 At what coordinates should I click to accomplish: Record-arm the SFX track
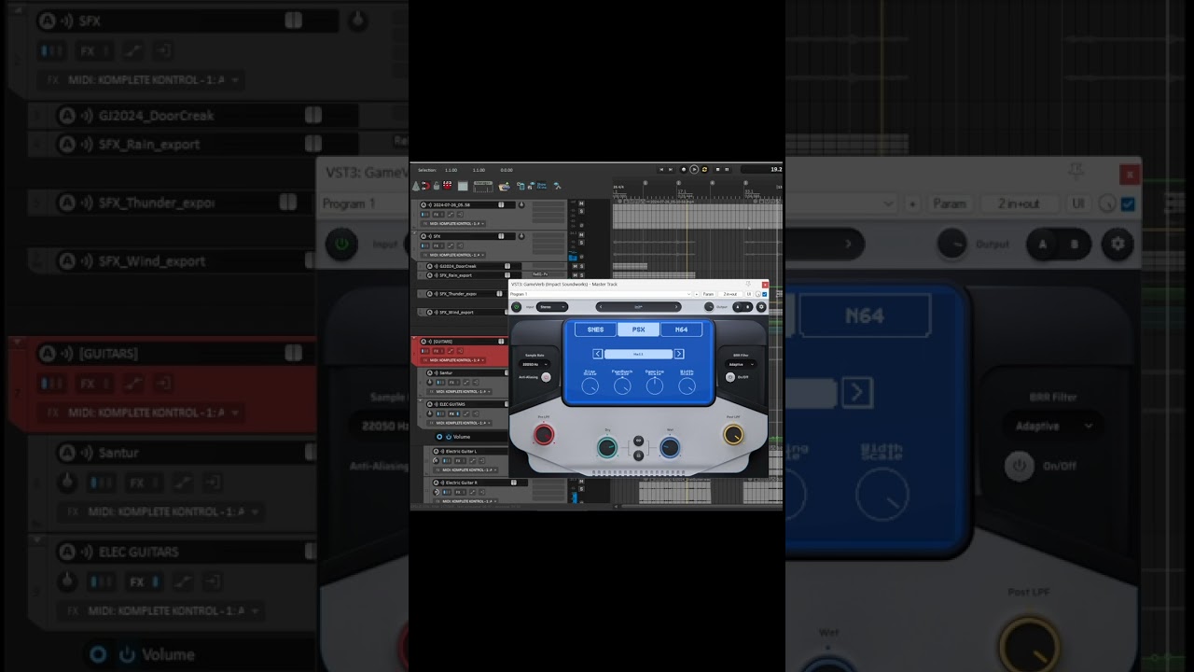click(423, 236)
